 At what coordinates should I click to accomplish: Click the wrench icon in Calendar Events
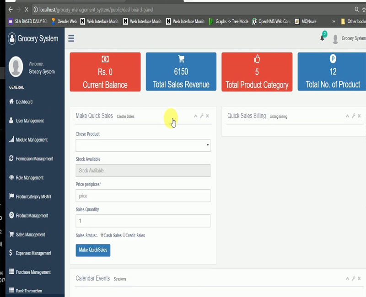[353, 278]
